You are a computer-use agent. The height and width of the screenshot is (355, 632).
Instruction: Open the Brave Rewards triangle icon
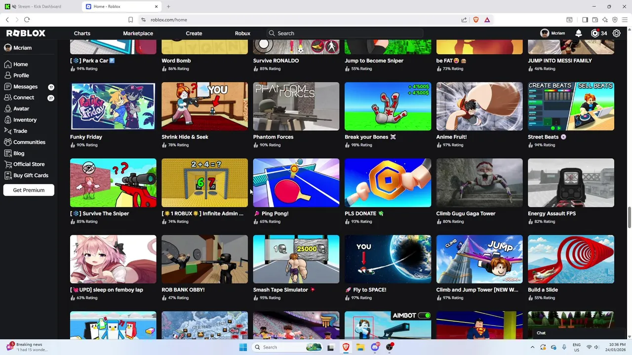tap(487, 20)
